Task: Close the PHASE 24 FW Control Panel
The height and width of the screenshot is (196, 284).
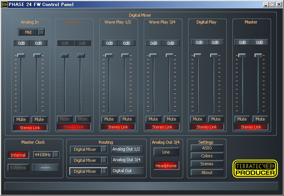Action: click(x=279, y=4)
